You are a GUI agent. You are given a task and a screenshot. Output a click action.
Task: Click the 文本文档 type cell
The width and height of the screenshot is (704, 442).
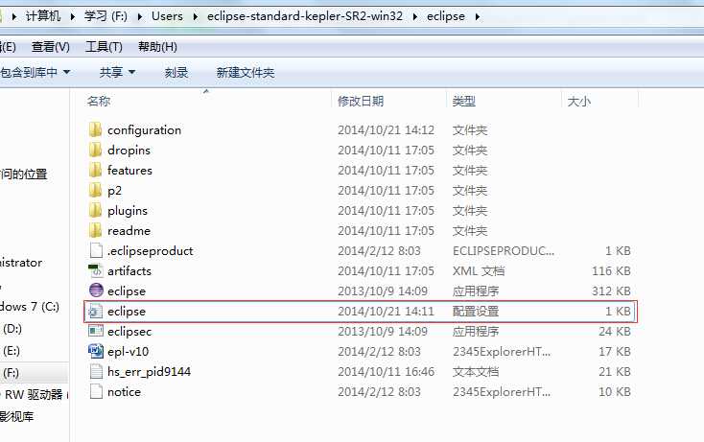[x=476, y=372]
